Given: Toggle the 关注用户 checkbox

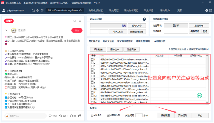Looking at the screenshot, I should point(92,115).
